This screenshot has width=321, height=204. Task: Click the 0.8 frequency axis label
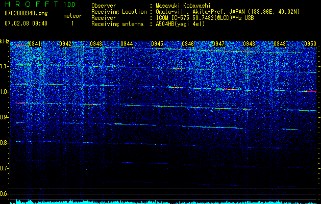click(5, 143)
